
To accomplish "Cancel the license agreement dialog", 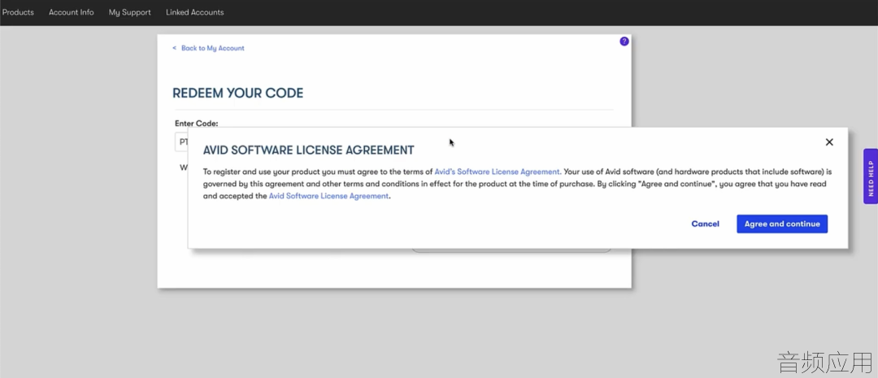I will [x=705, y=224].
